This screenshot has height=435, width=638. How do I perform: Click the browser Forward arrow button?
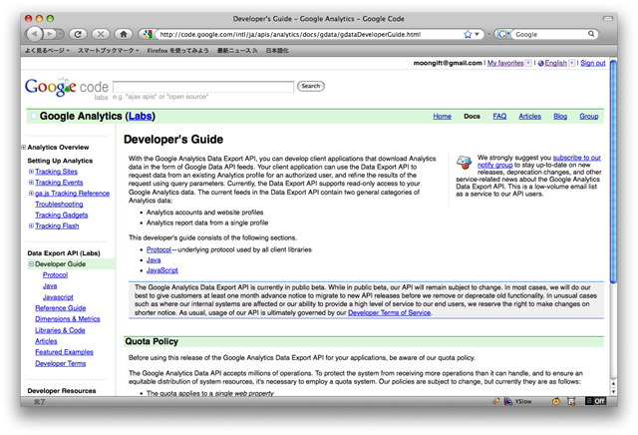click(x=50, y=34)
